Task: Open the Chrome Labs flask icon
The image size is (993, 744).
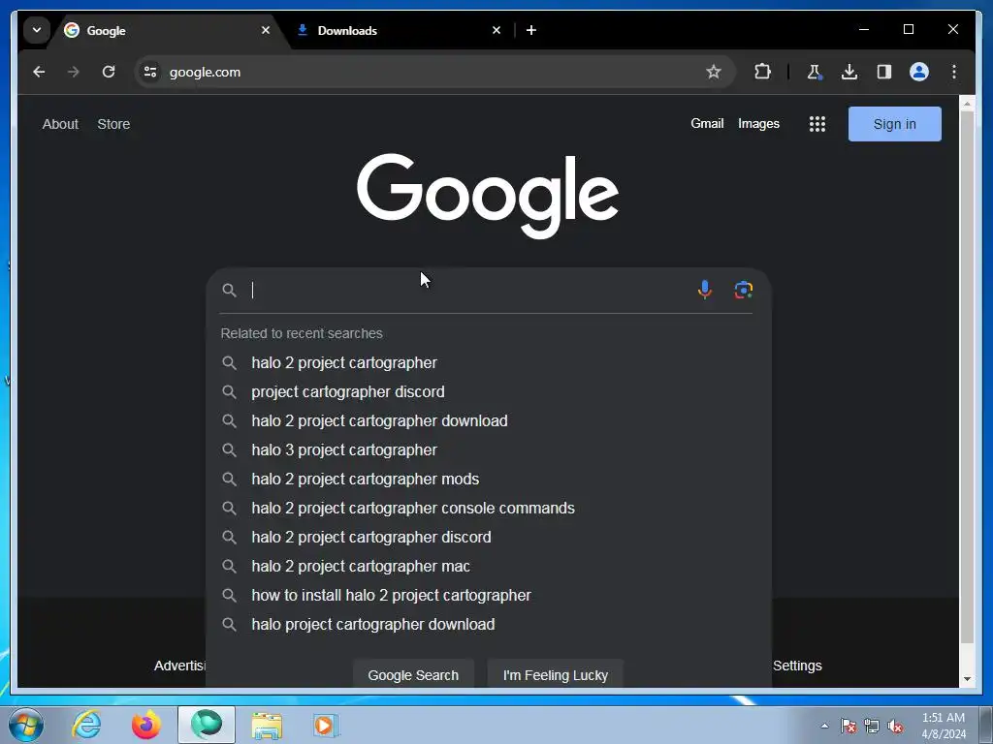Action: [815, 72]
